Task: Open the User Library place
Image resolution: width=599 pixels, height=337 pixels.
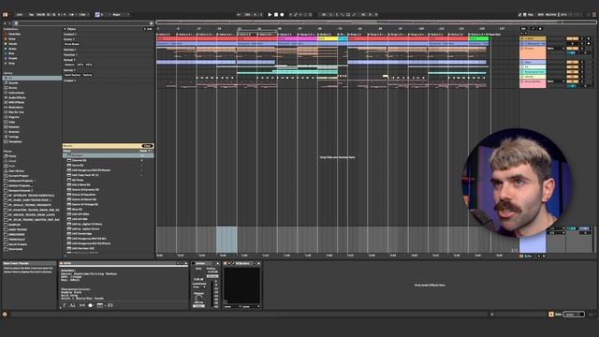Action: point(16,171)
